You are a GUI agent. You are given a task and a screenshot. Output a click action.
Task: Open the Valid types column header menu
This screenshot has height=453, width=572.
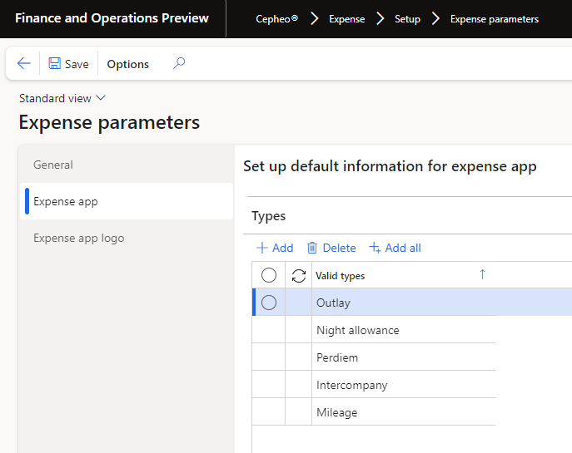click(x=341, y=276)
